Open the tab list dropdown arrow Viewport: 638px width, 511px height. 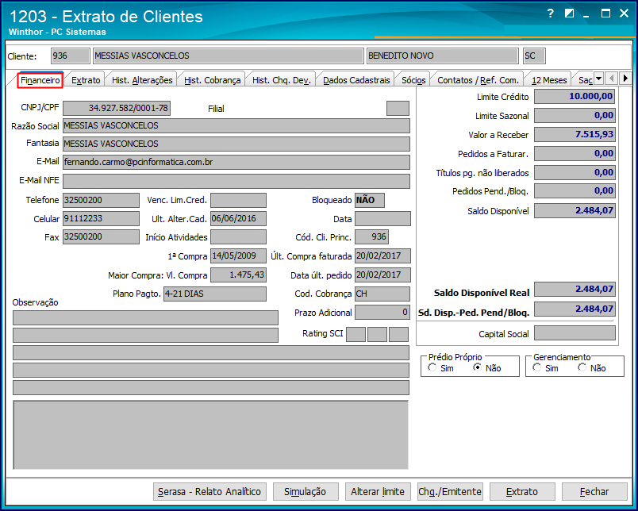tap(598, 78)
